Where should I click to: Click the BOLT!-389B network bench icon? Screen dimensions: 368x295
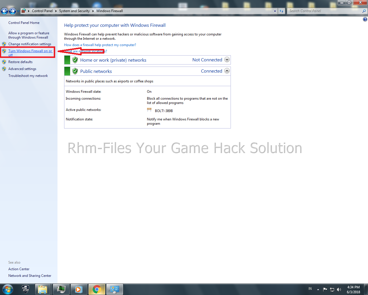click(x=149, y=110)
